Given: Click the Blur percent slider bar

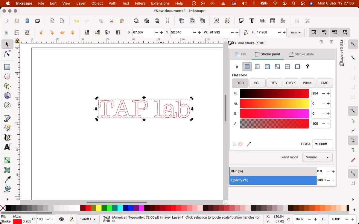Looking at the screenshot, I should coord(273,171).
